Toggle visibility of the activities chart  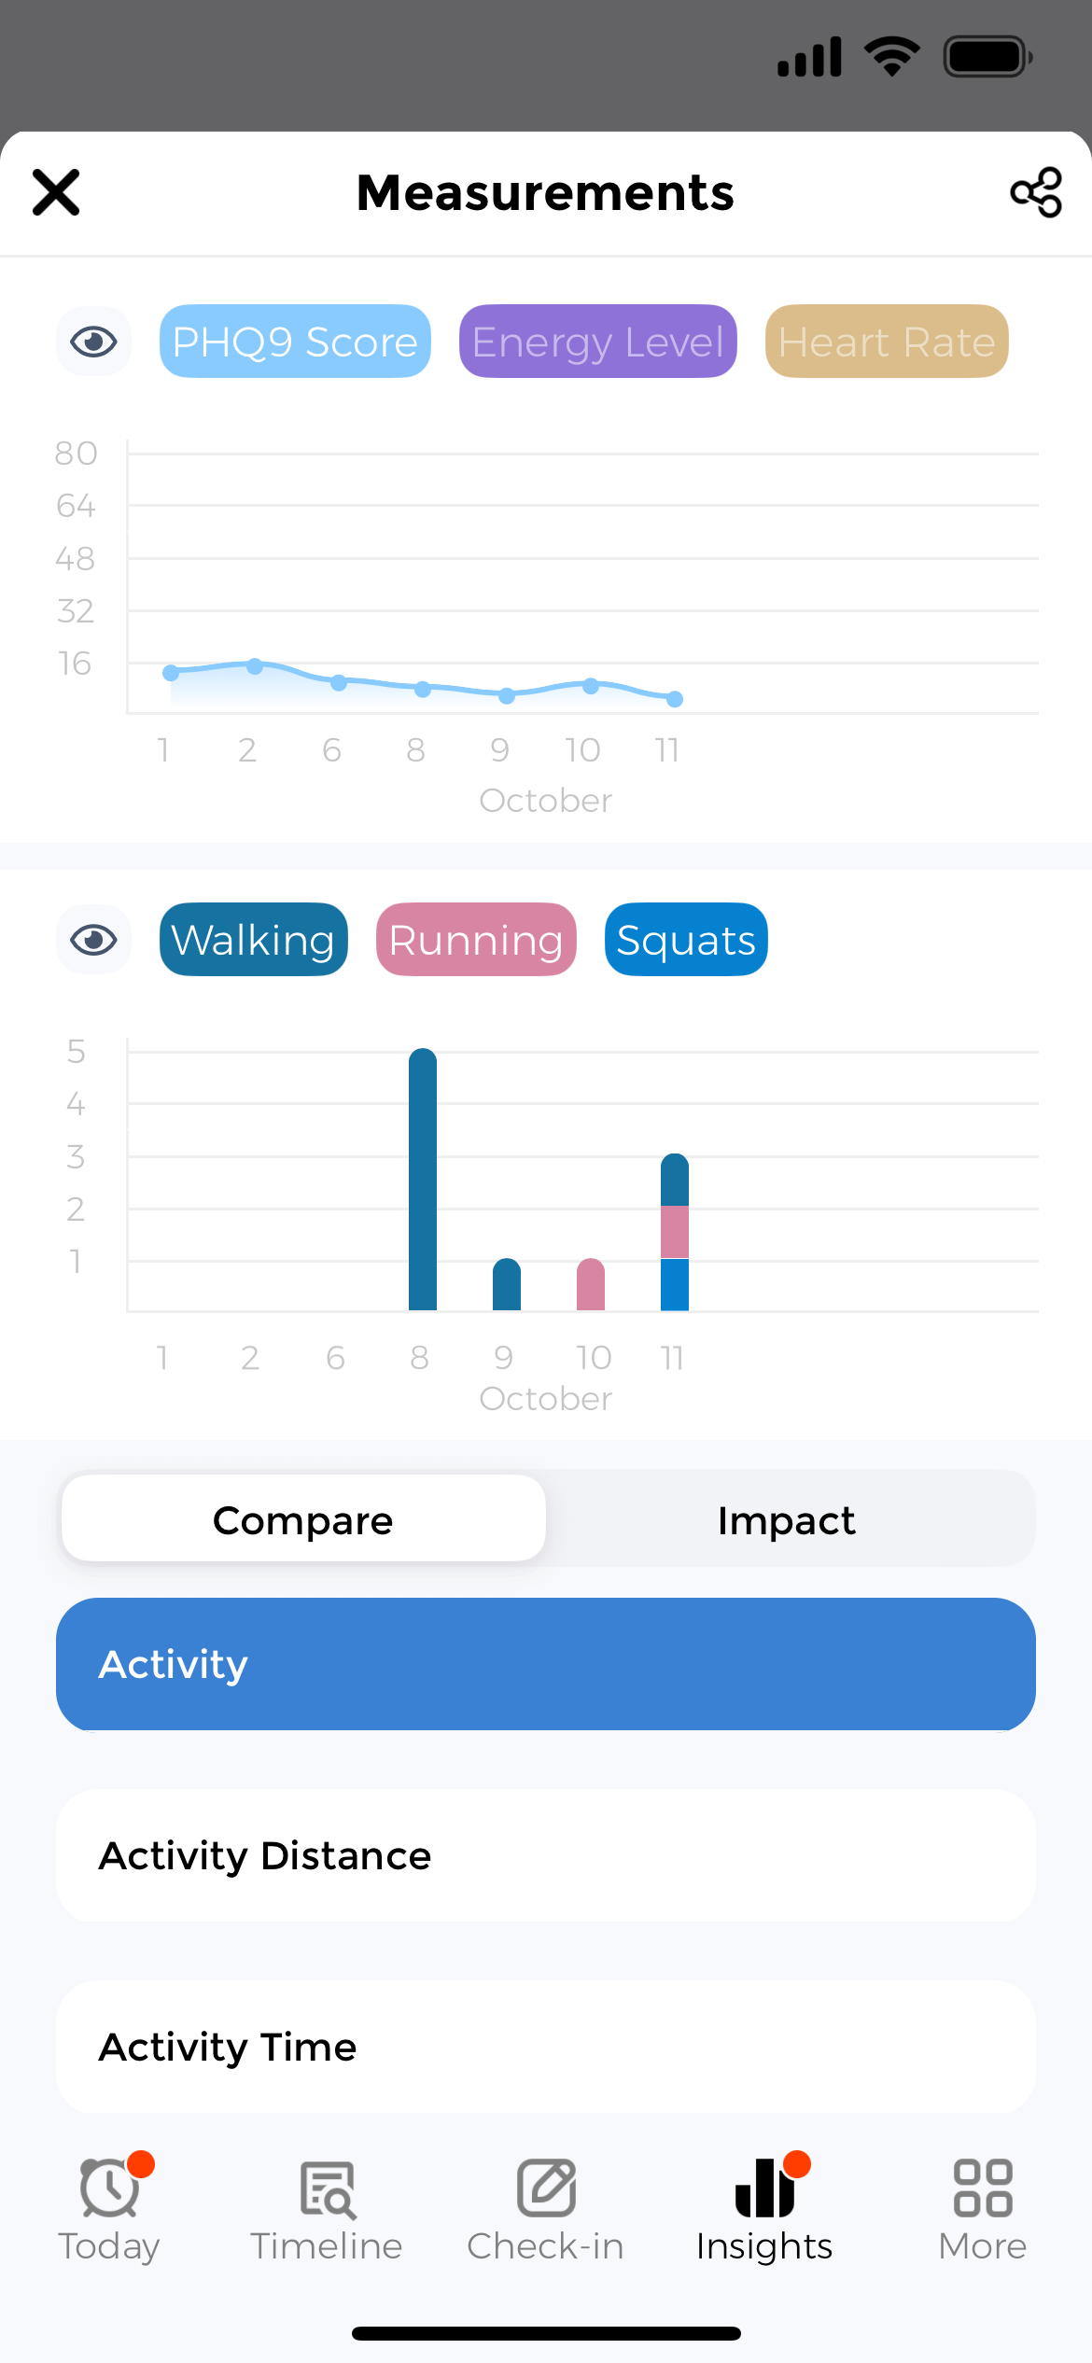[93, 939]
